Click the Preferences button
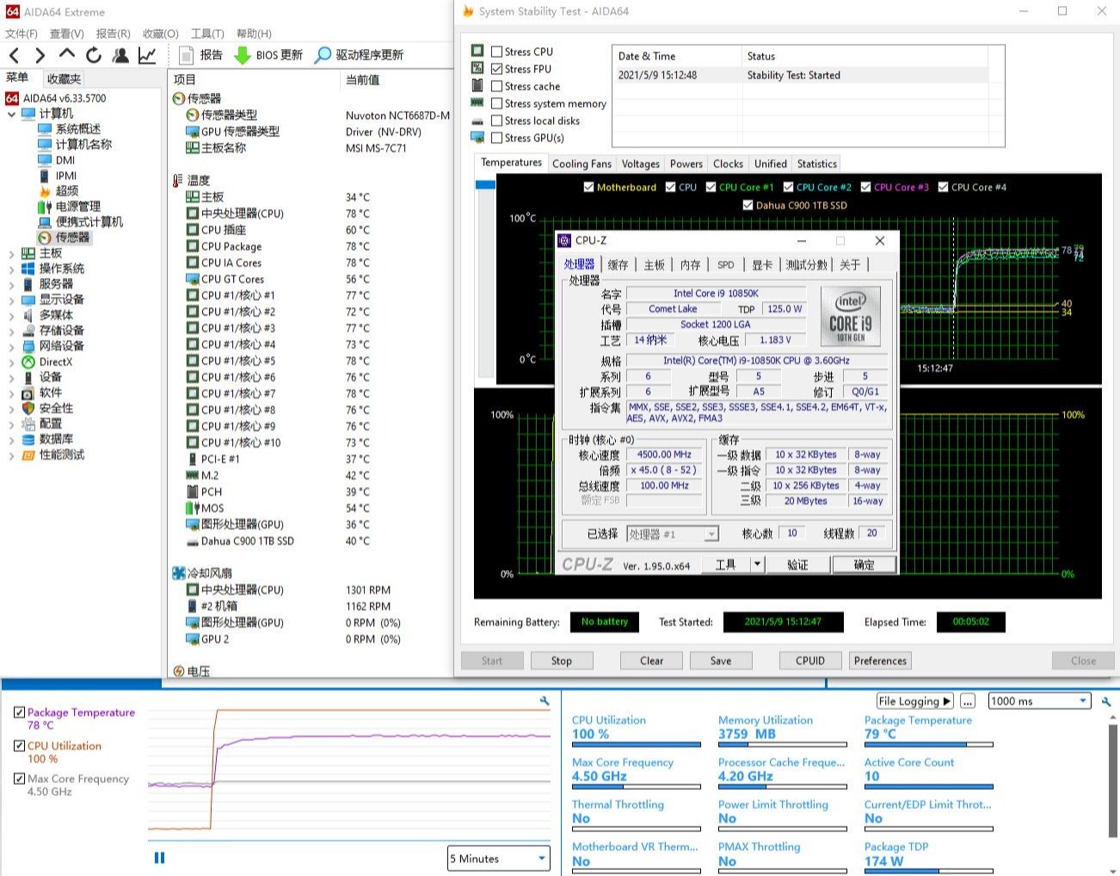 click(x=880, y=661)
